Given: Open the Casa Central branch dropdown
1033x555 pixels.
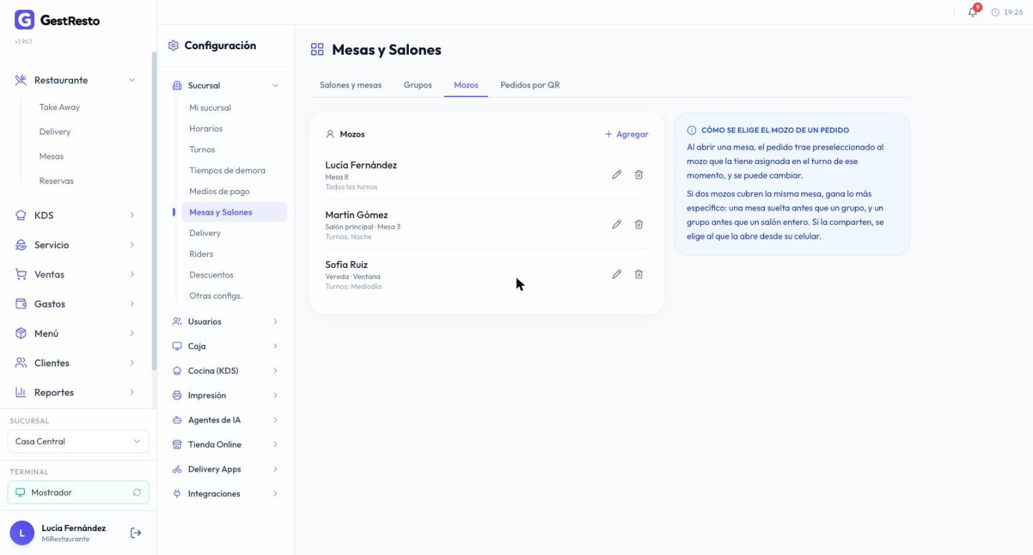Looking at the screenshot, I should click(x=78, y=442).
